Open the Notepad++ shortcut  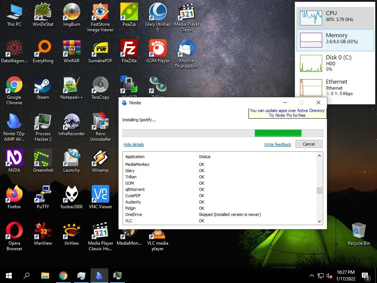click(71, 88)
